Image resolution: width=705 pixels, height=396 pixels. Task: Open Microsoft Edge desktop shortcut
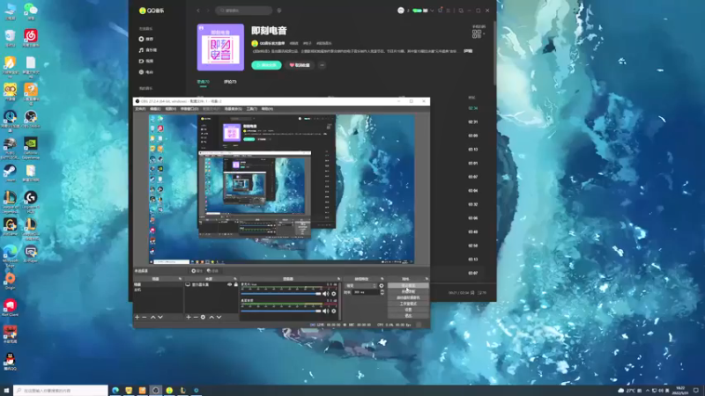(x=10, y=255)
